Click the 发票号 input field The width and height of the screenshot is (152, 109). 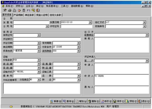coord(31,22)
